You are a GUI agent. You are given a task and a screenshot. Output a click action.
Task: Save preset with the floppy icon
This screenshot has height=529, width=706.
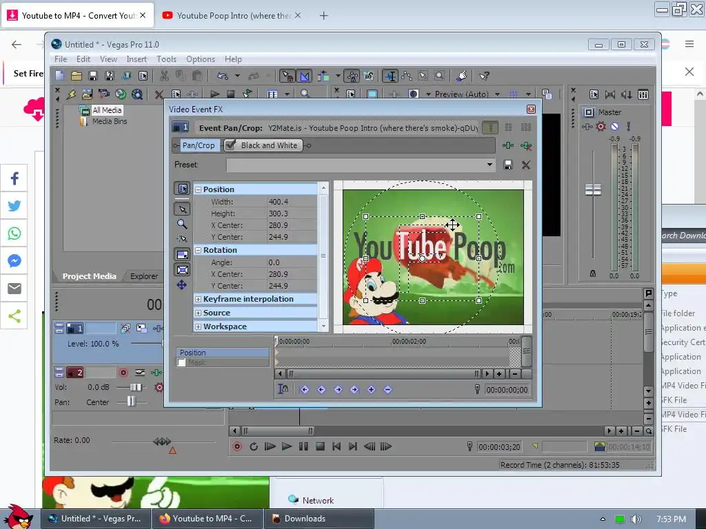(508, 165)
